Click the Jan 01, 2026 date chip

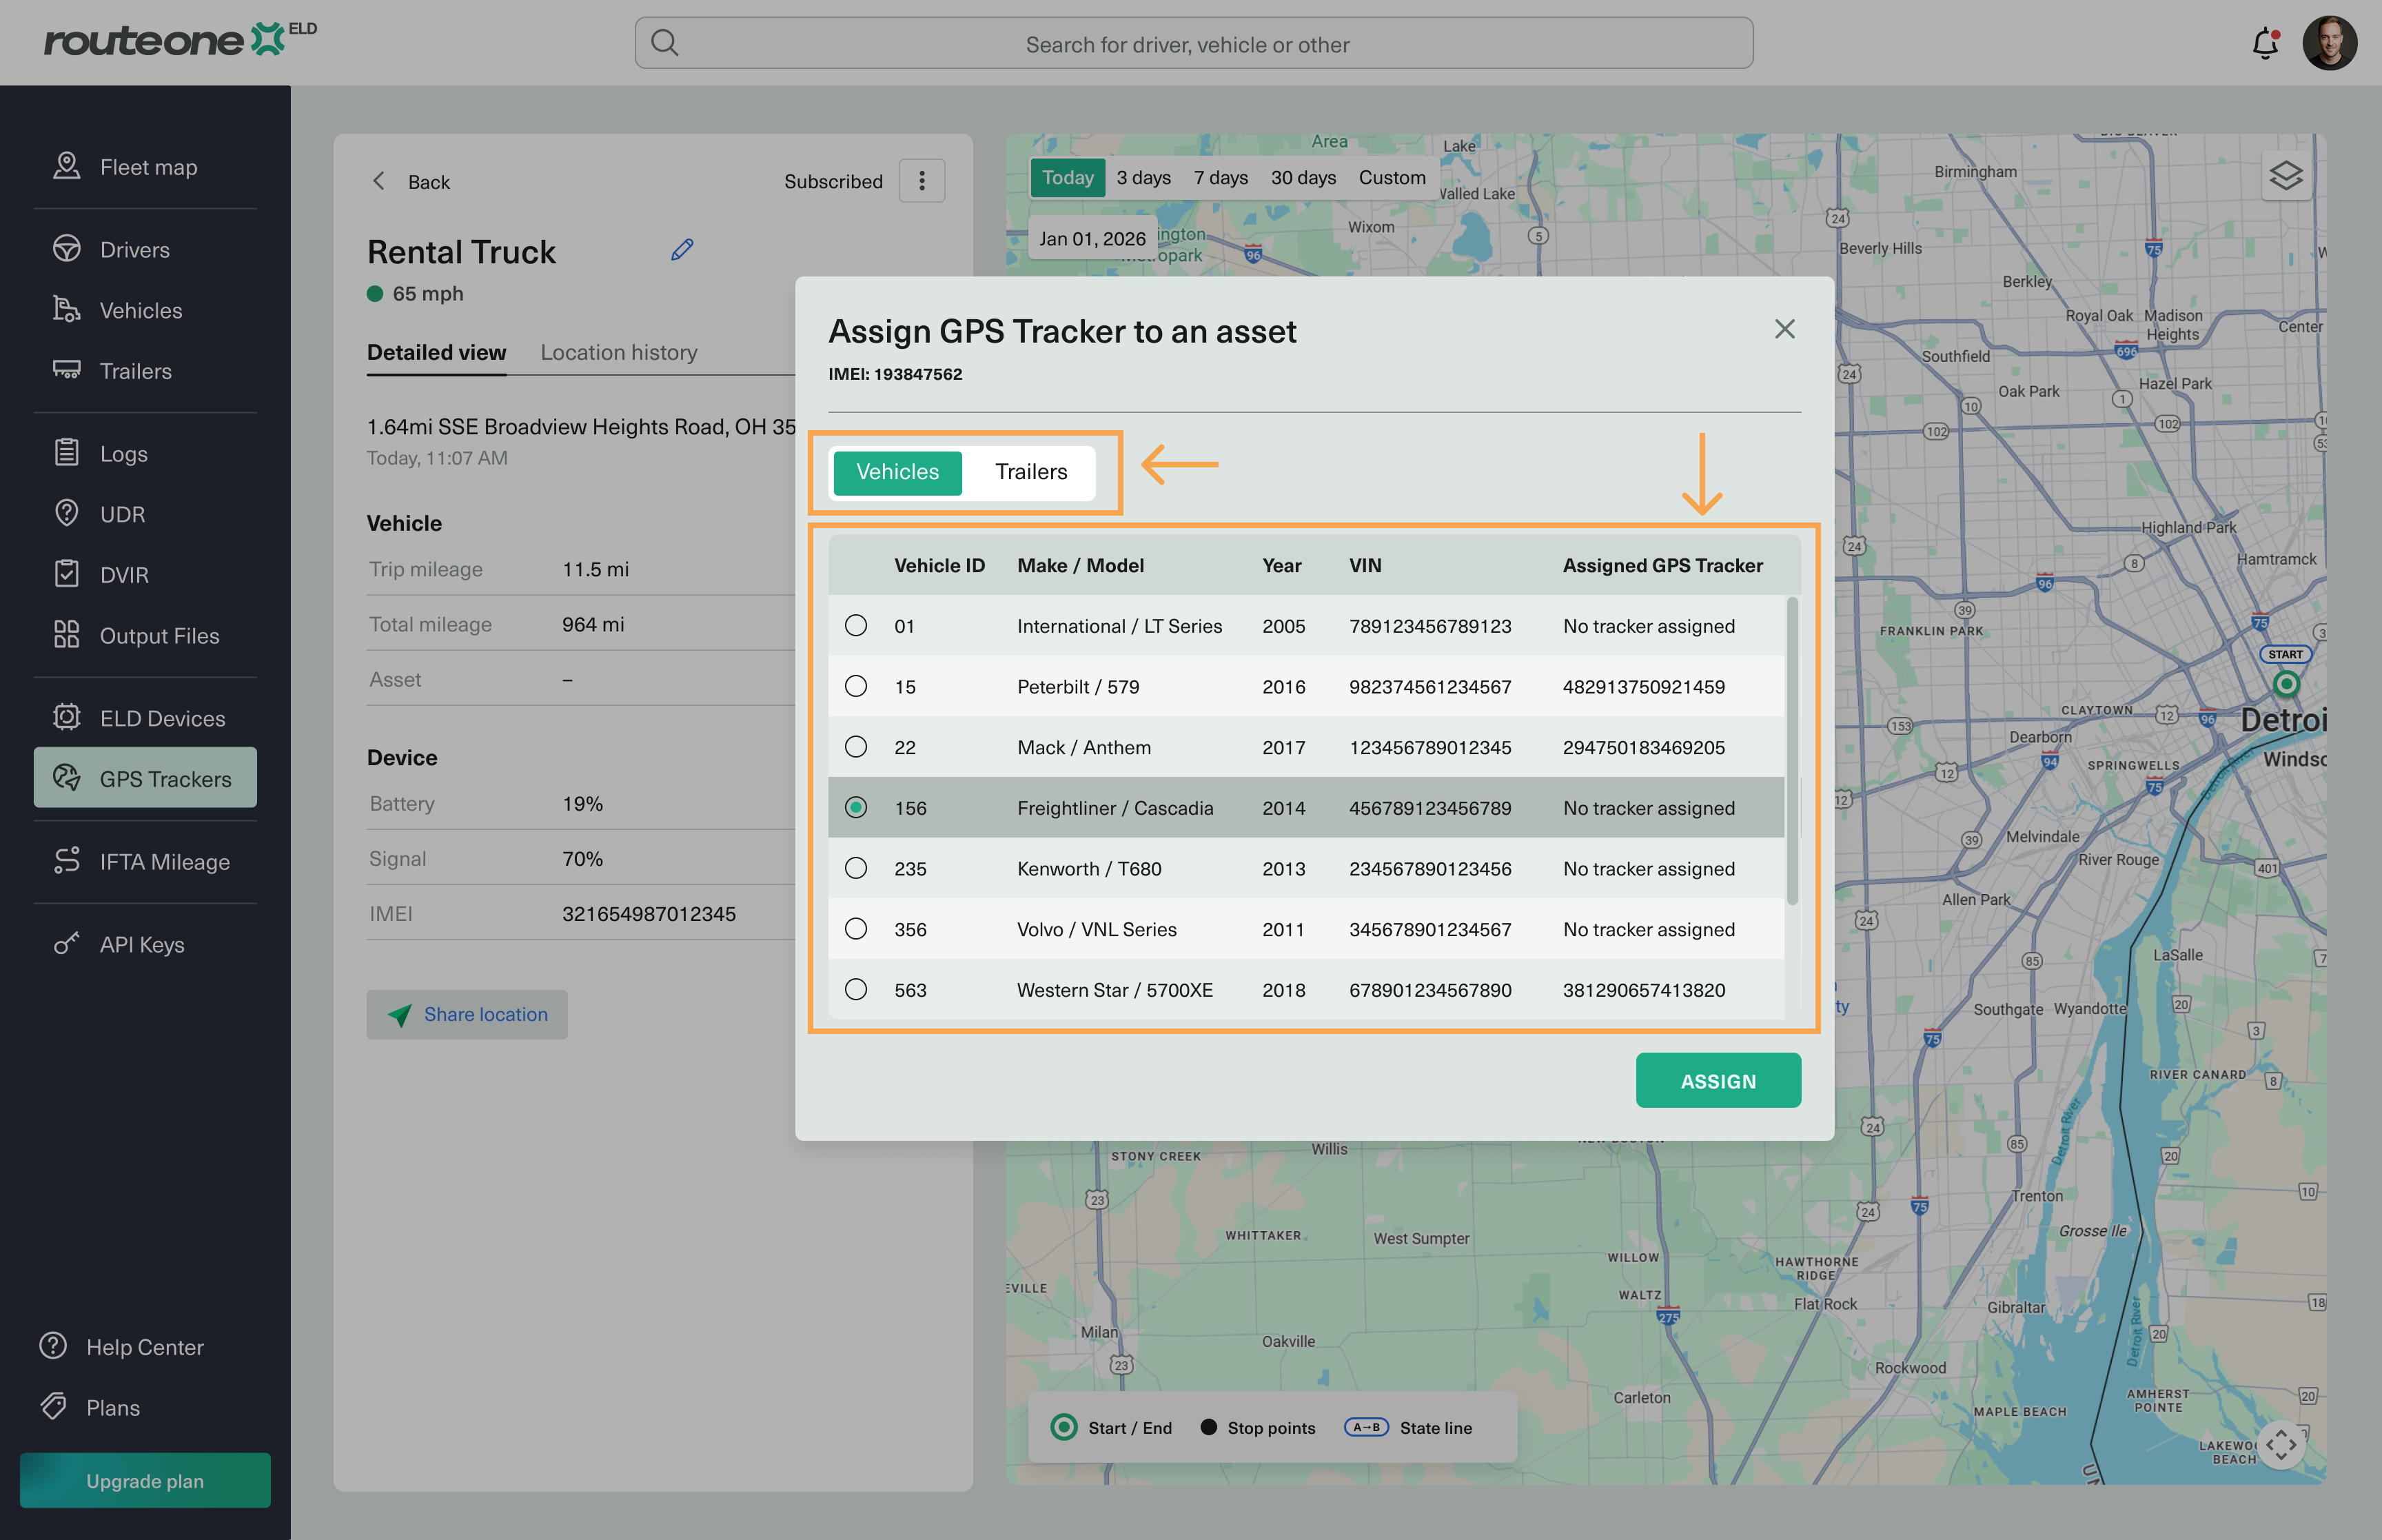click(1092, 238)
